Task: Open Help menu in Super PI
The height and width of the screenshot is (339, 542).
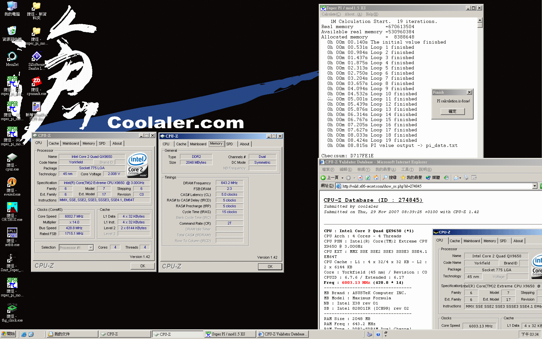Action: click(372, 14)
